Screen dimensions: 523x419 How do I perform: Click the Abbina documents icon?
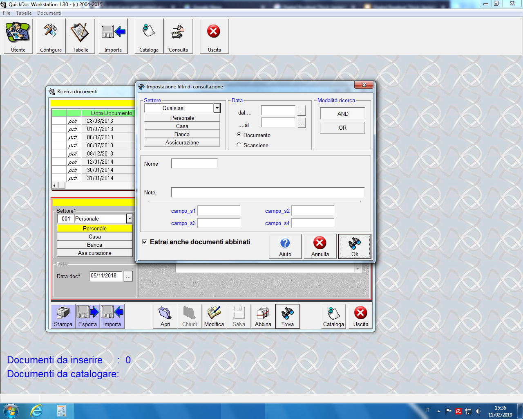pyautogui.click(x=263, y=316)
